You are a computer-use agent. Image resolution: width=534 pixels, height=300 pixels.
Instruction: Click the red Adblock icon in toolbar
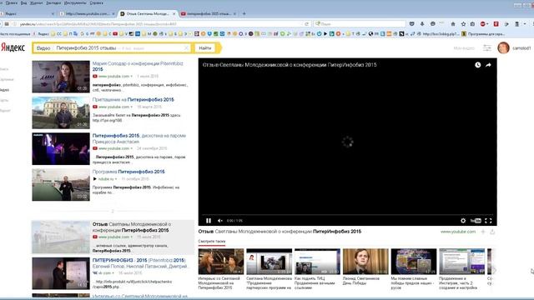coord(482,24)
